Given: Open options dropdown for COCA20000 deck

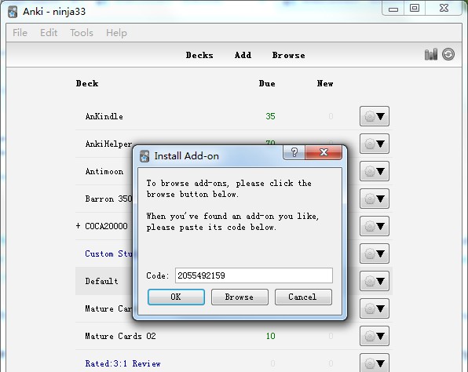Looking at the screenshot, I should 375,226.
